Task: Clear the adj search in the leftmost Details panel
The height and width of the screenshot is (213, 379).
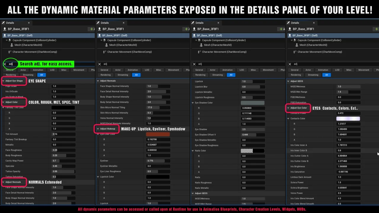Action: 5,64
